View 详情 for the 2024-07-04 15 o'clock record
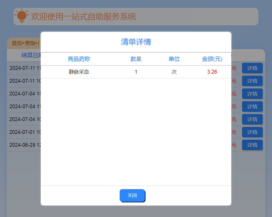The image size is (272, 217). click(252, 94)
